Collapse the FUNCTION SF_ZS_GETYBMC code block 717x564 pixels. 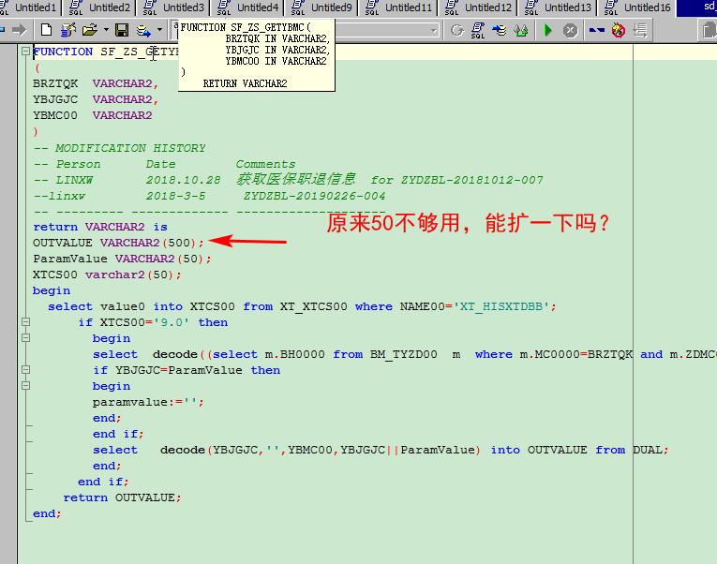(x=26, y=52)
